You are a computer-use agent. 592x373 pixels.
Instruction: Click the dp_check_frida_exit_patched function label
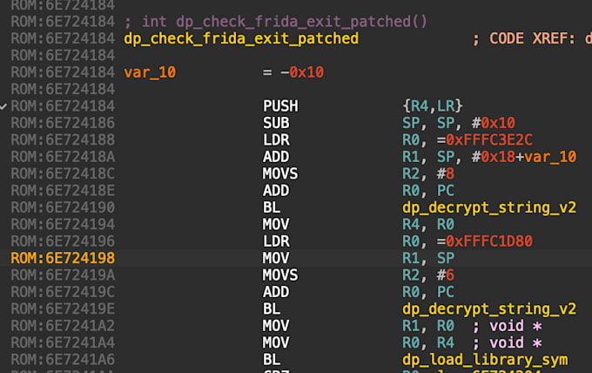pos(241,38)
